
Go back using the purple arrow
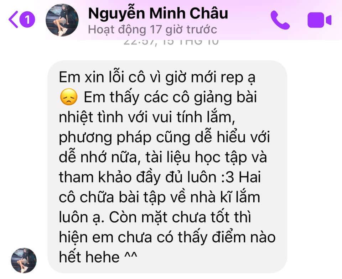click(13, 19)
